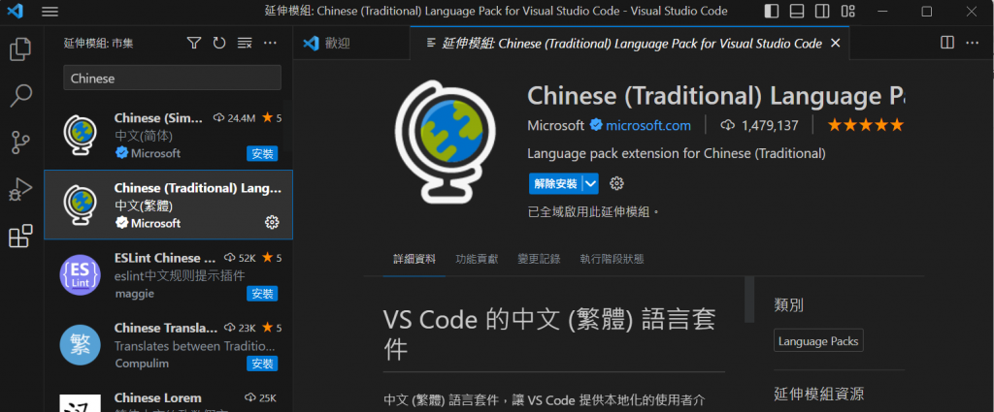Open the Source Control view
The height and width of the screenshot is (412, 994).
click(x=21, y=143)
